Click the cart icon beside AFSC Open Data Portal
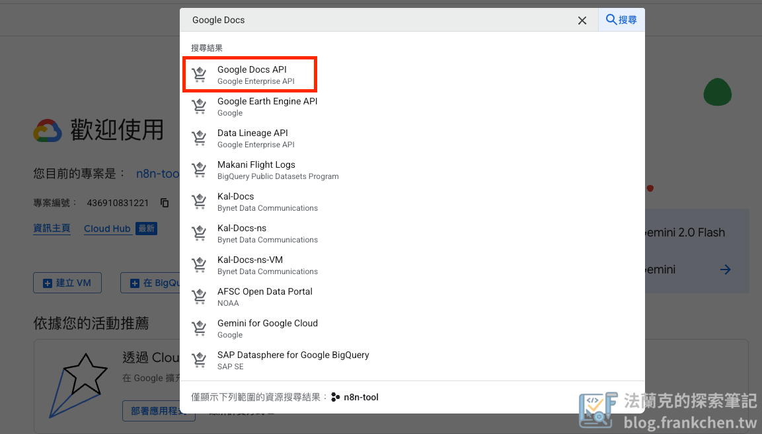The height and width of the screenshot is (434, 762). click(199, 297)
